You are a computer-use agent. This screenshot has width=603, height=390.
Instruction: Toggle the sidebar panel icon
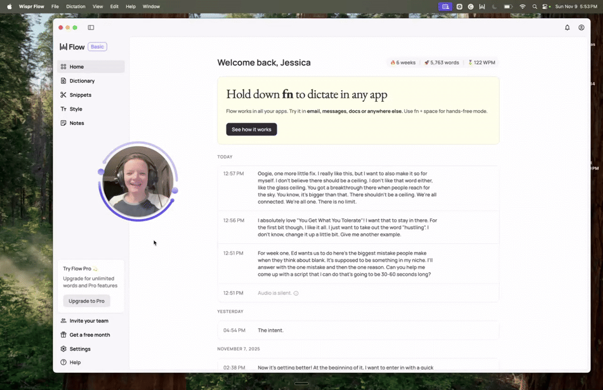tap(91, 27)
